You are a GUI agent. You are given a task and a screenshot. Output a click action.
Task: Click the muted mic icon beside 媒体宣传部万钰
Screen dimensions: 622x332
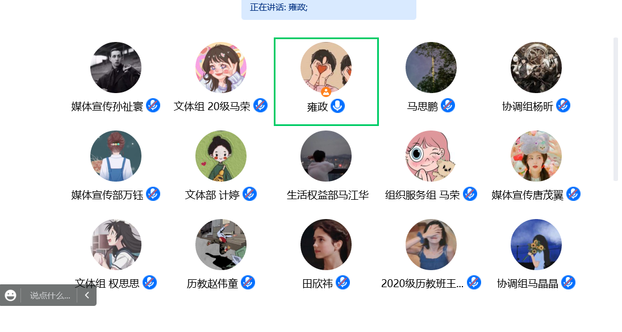[x=153, y=194]
